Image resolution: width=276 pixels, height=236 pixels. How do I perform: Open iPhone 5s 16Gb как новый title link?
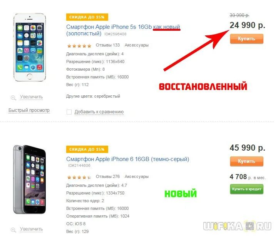123,30
